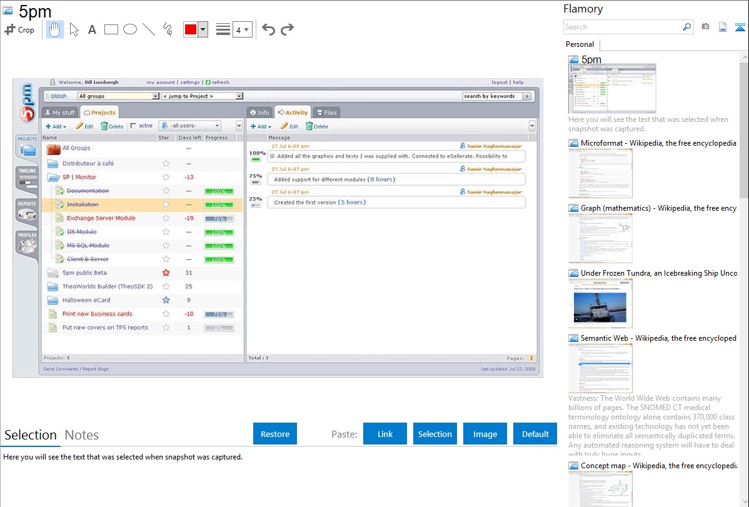Choose the freehand draw tool

pyautogui.click(x=168, y=29)
